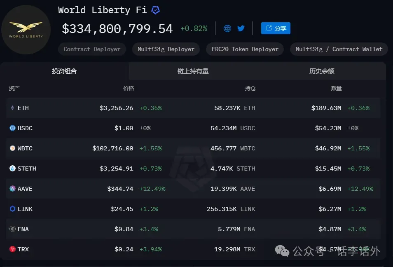Viewport: 393px width, 267px height.
Task: Click the TRX token icon
Action: pyautogui.click(x=12, y=249)
